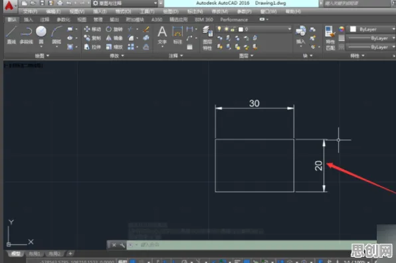The image size is (396, 263).
Task: Toggle layer 0 on/off light bulb
Action: click(219, 29)
